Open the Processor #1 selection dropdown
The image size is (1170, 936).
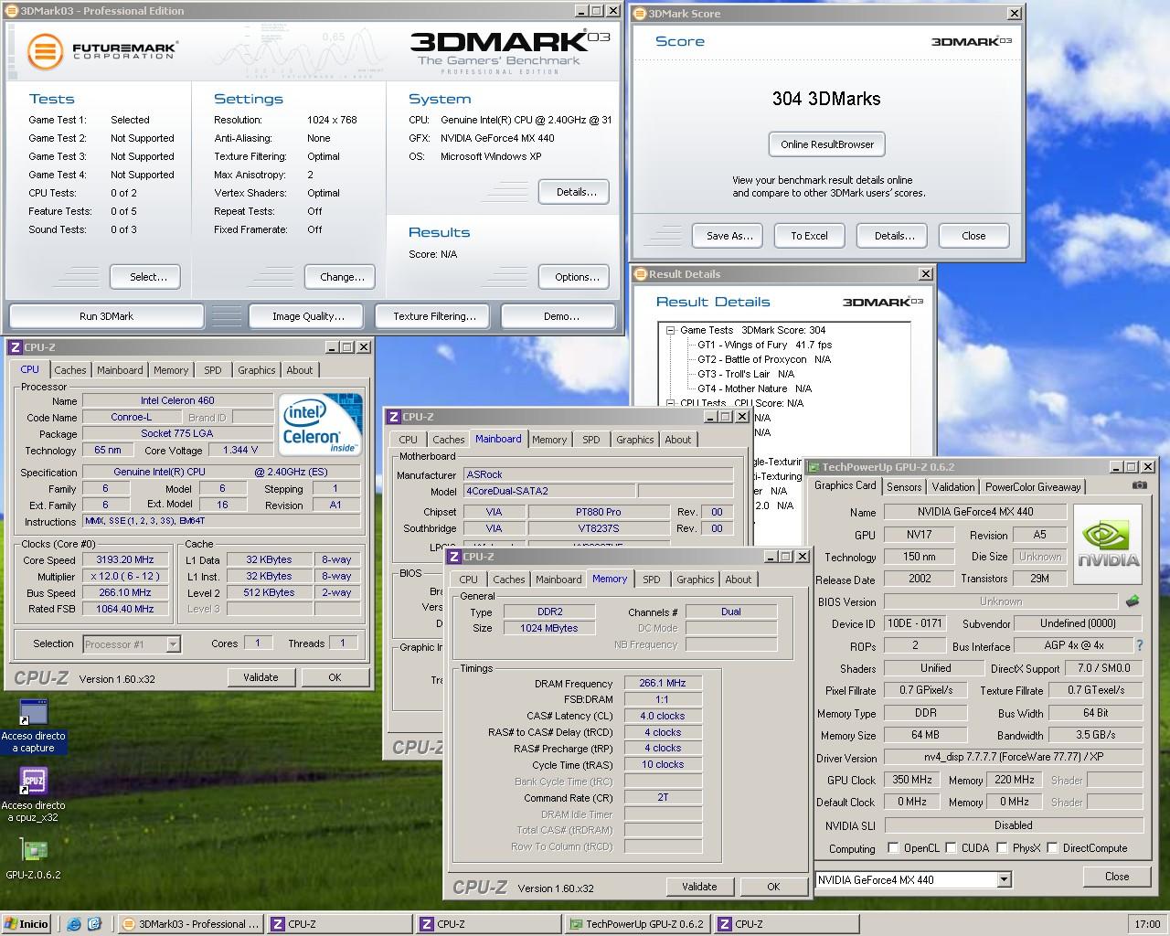click(173, 644)
